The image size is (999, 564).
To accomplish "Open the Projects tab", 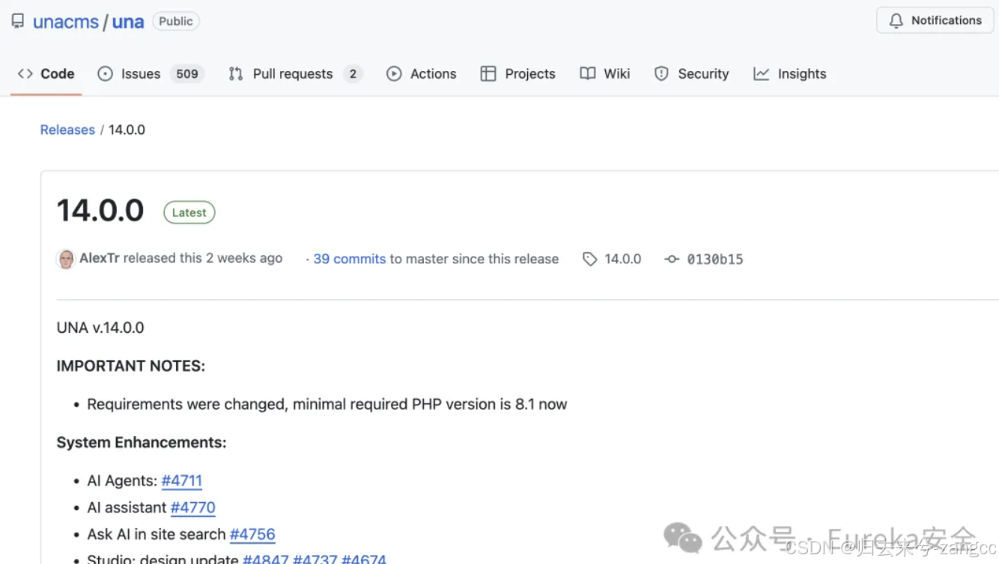I will 517,73.
